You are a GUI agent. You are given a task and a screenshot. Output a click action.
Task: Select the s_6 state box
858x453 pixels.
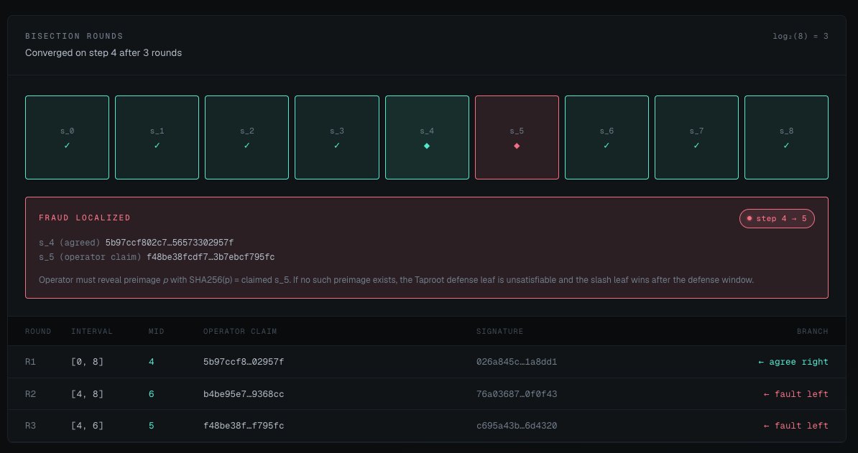(606, 138)
